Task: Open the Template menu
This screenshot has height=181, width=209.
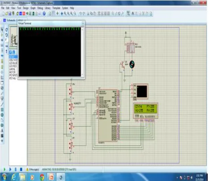Action: [x=56, y=8]
